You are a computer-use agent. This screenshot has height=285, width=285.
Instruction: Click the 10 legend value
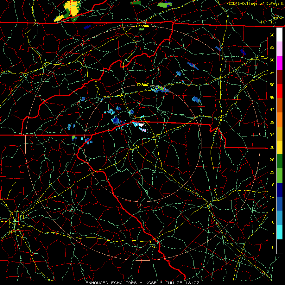[272, 210]
